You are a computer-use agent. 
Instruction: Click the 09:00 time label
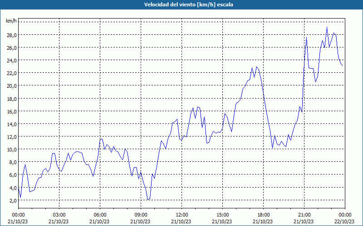141,215
